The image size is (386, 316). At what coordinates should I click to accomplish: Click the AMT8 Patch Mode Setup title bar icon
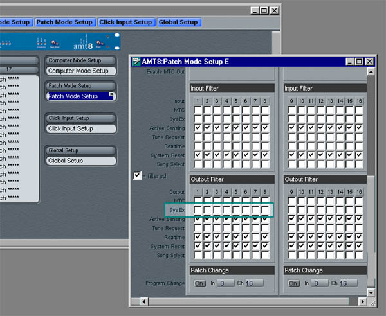(136, 62)
